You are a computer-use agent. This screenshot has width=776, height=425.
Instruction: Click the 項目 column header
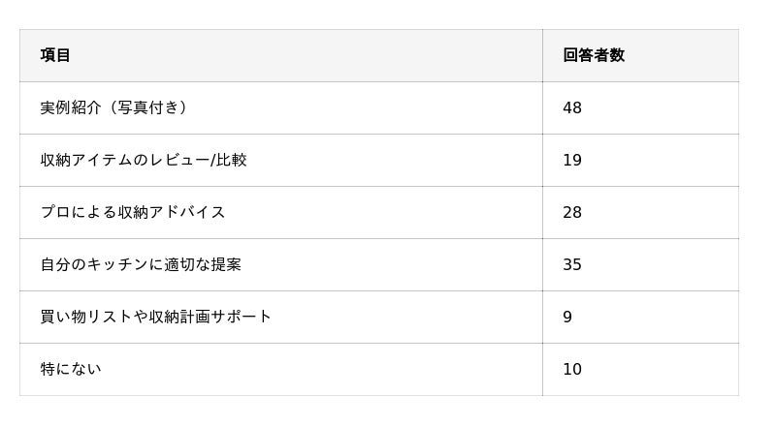coord(55,55)
